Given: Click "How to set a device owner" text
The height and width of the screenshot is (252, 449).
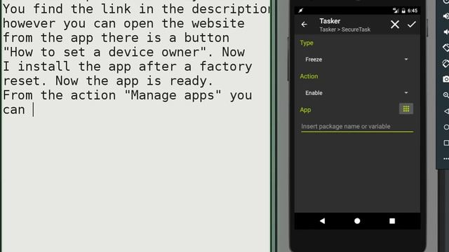Looking at the screenshot, I should point(105,52).
